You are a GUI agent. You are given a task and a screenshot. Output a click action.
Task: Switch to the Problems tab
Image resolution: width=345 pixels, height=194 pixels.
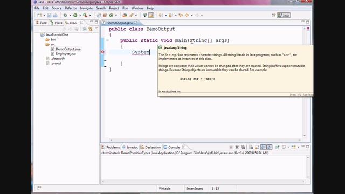[111, 147]
